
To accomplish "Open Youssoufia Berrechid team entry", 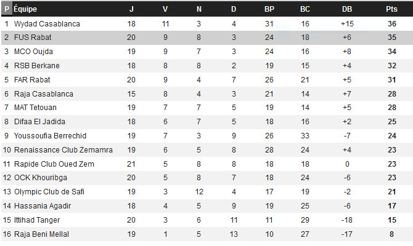I will click(x=50, y=136).
